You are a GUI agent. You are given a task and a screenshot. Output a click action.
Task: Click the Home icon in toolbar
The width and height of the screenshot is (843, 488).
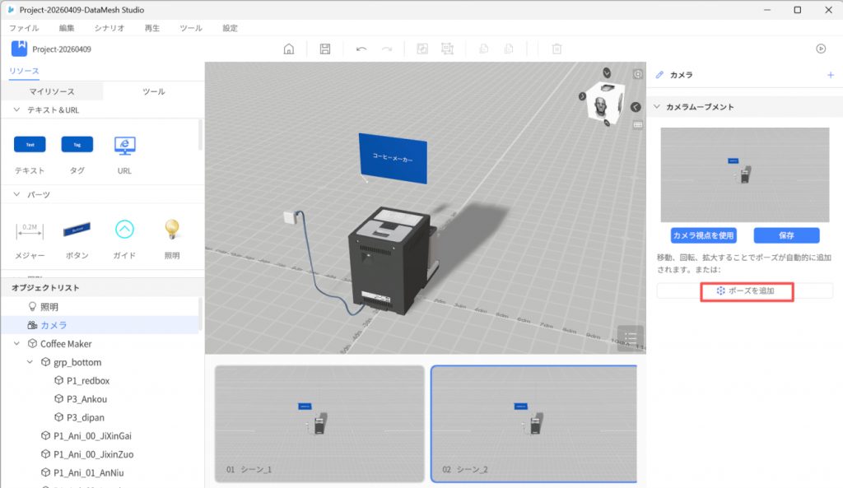pos(289,49)
